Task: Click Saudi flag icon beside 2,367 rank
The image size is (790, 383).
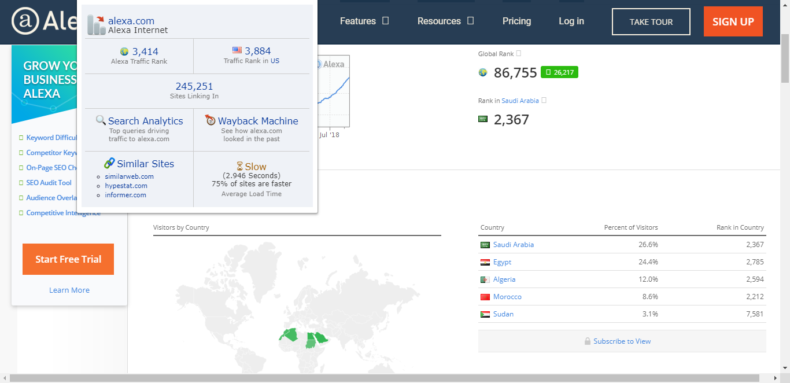Action: click(x=483, y=119)
